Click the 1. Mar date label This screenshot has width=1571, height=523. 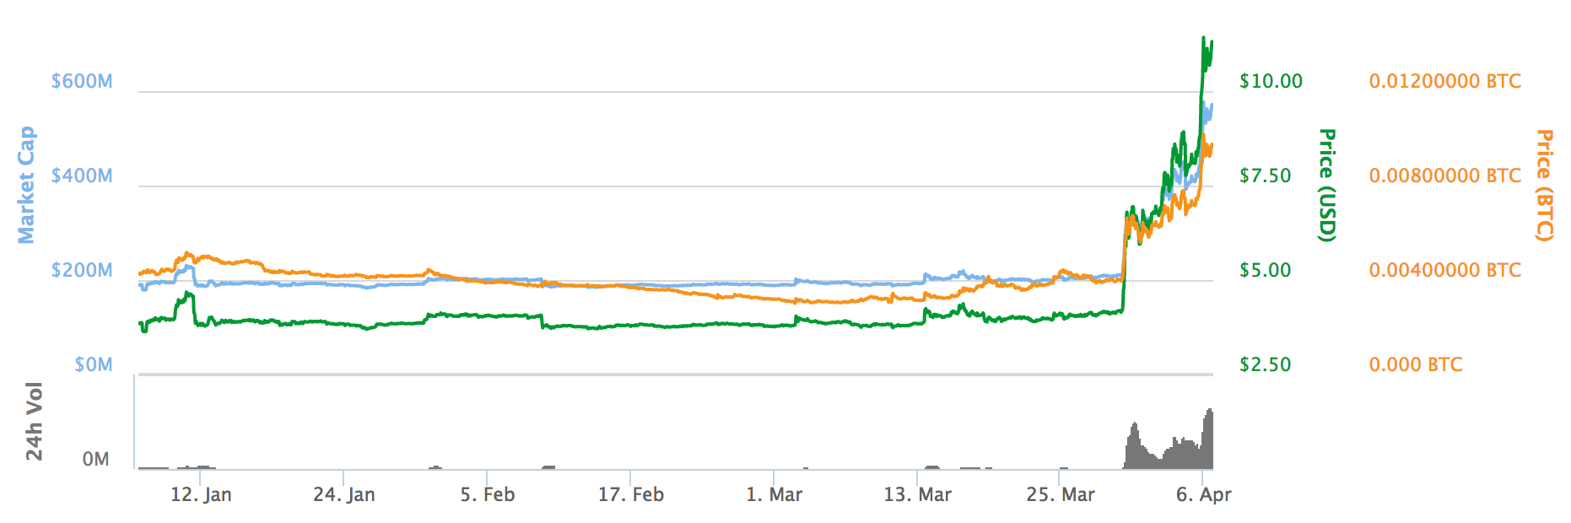(x=775, y=495)
